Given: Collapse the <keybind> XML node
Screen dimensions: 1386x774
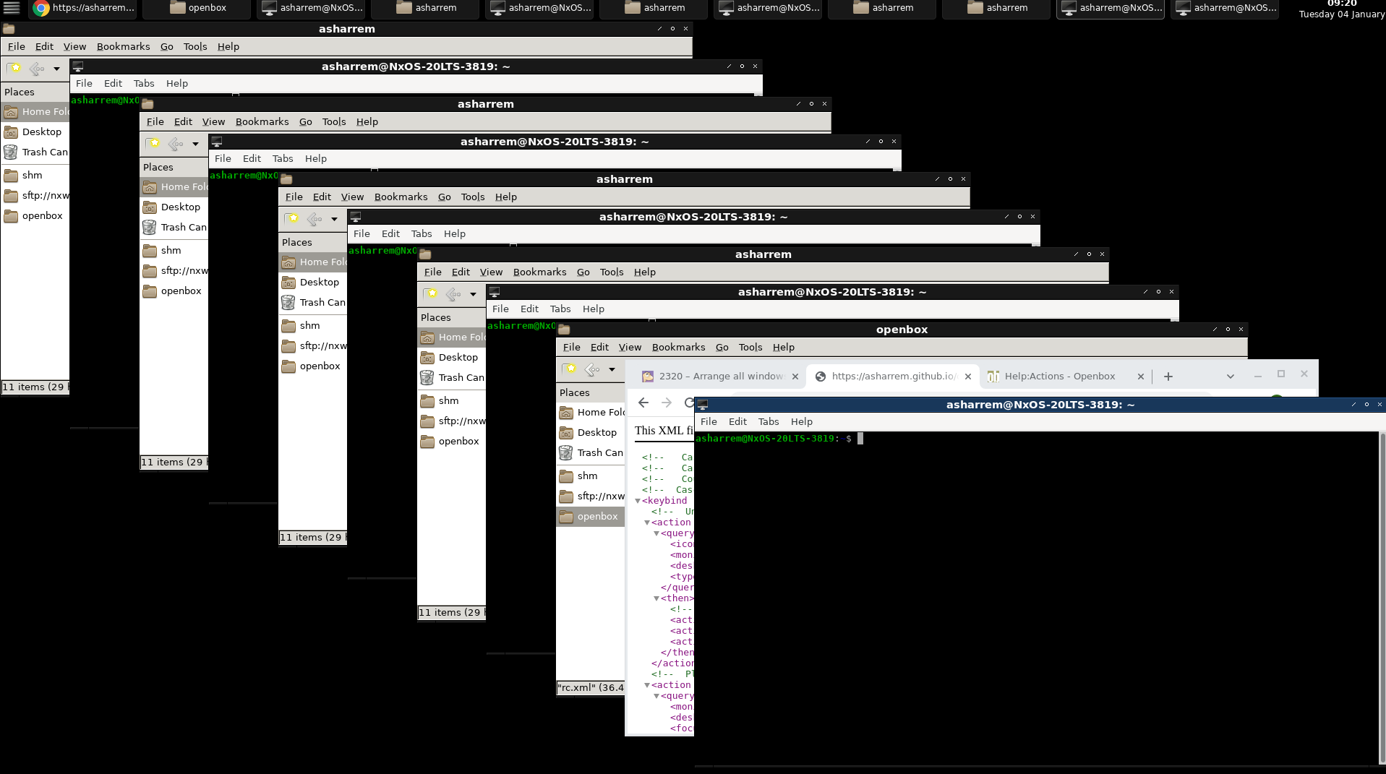Looking at the screenshot, I should click(638, 501).
